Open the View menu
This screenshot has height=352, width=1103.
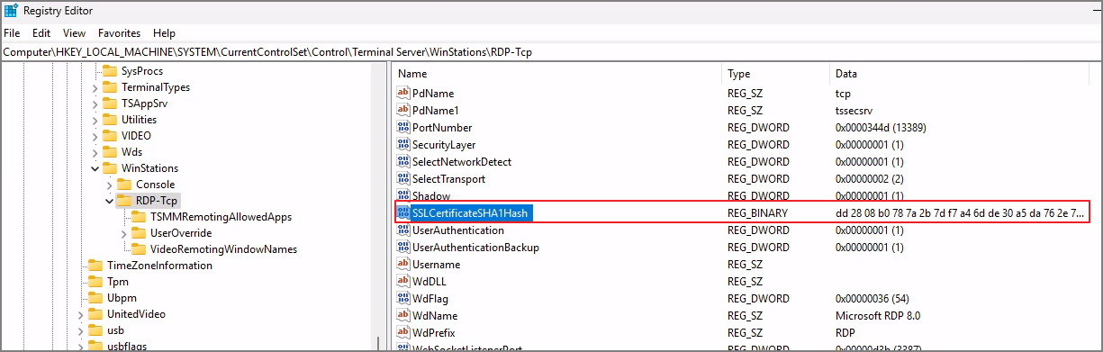(x=74, y=32)
